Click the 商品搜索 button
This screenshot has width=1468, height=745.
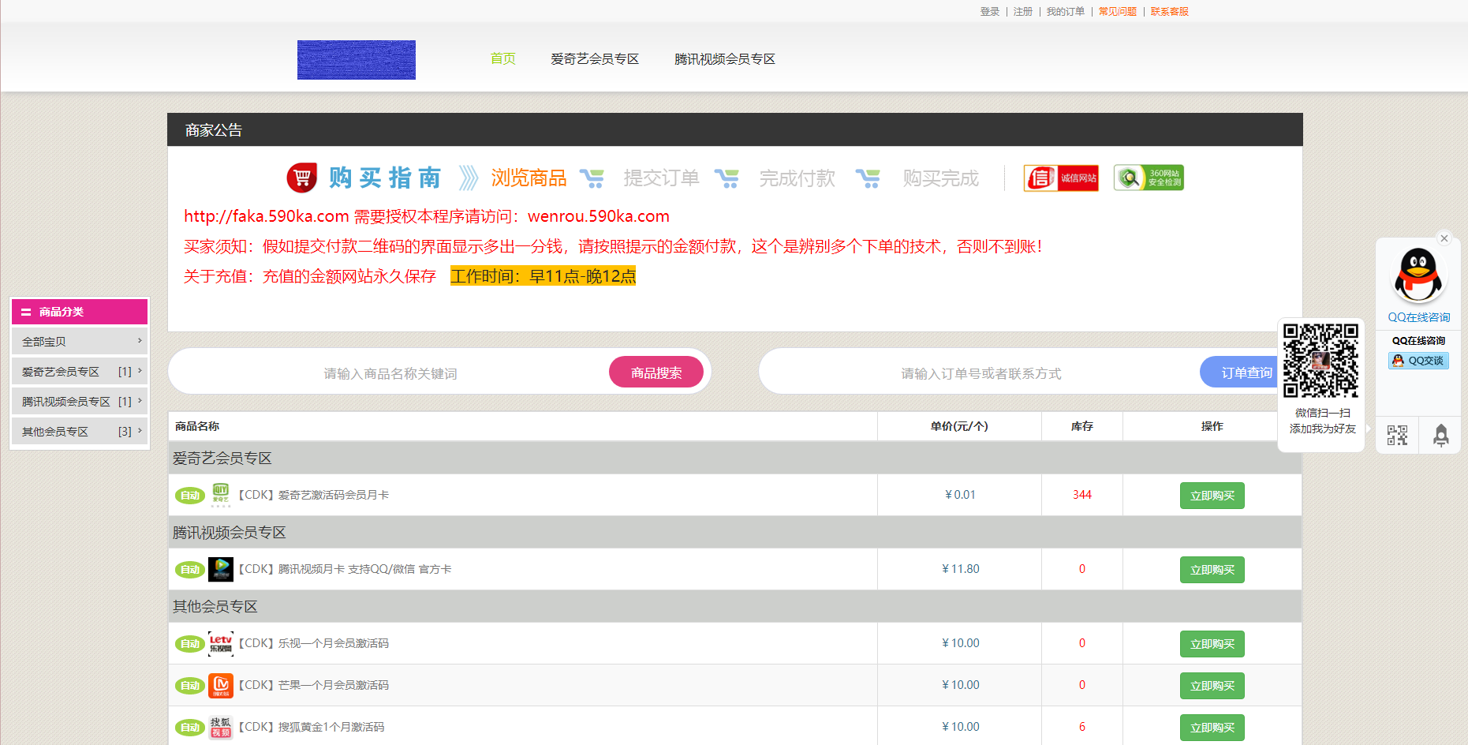656,372
